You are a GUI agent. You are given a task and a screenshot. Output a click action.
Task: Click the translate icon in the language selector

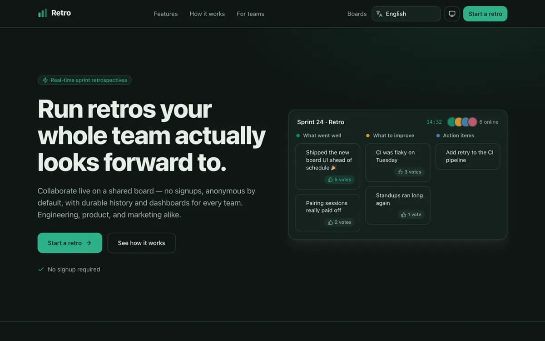click(379, 14)
